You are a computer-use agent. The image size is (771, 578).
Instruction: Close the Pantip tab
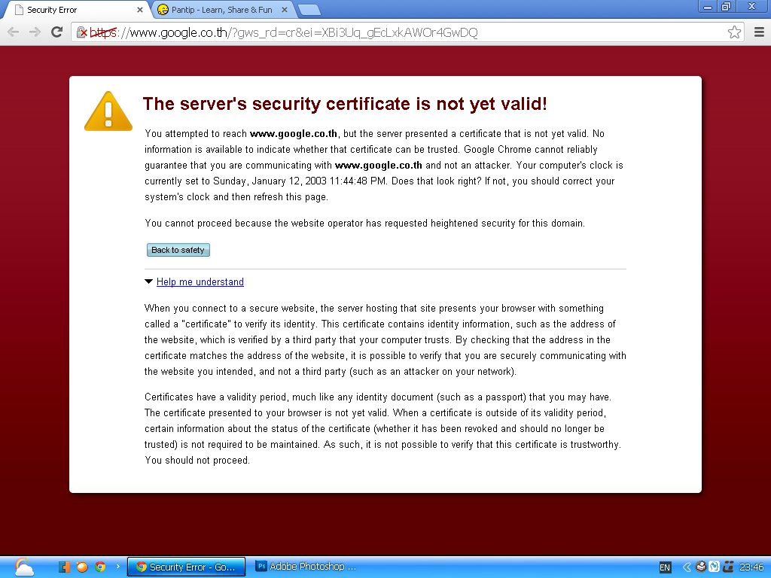pyautogui.click(x=284, y=10)
